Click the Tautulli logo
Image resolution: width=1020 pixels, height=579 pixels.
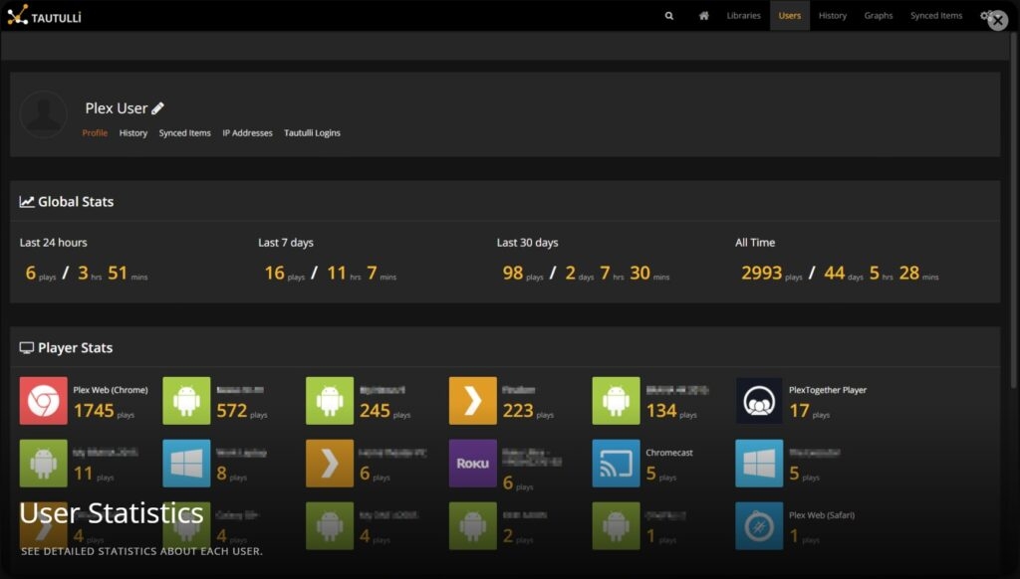(x=44, y=16)
